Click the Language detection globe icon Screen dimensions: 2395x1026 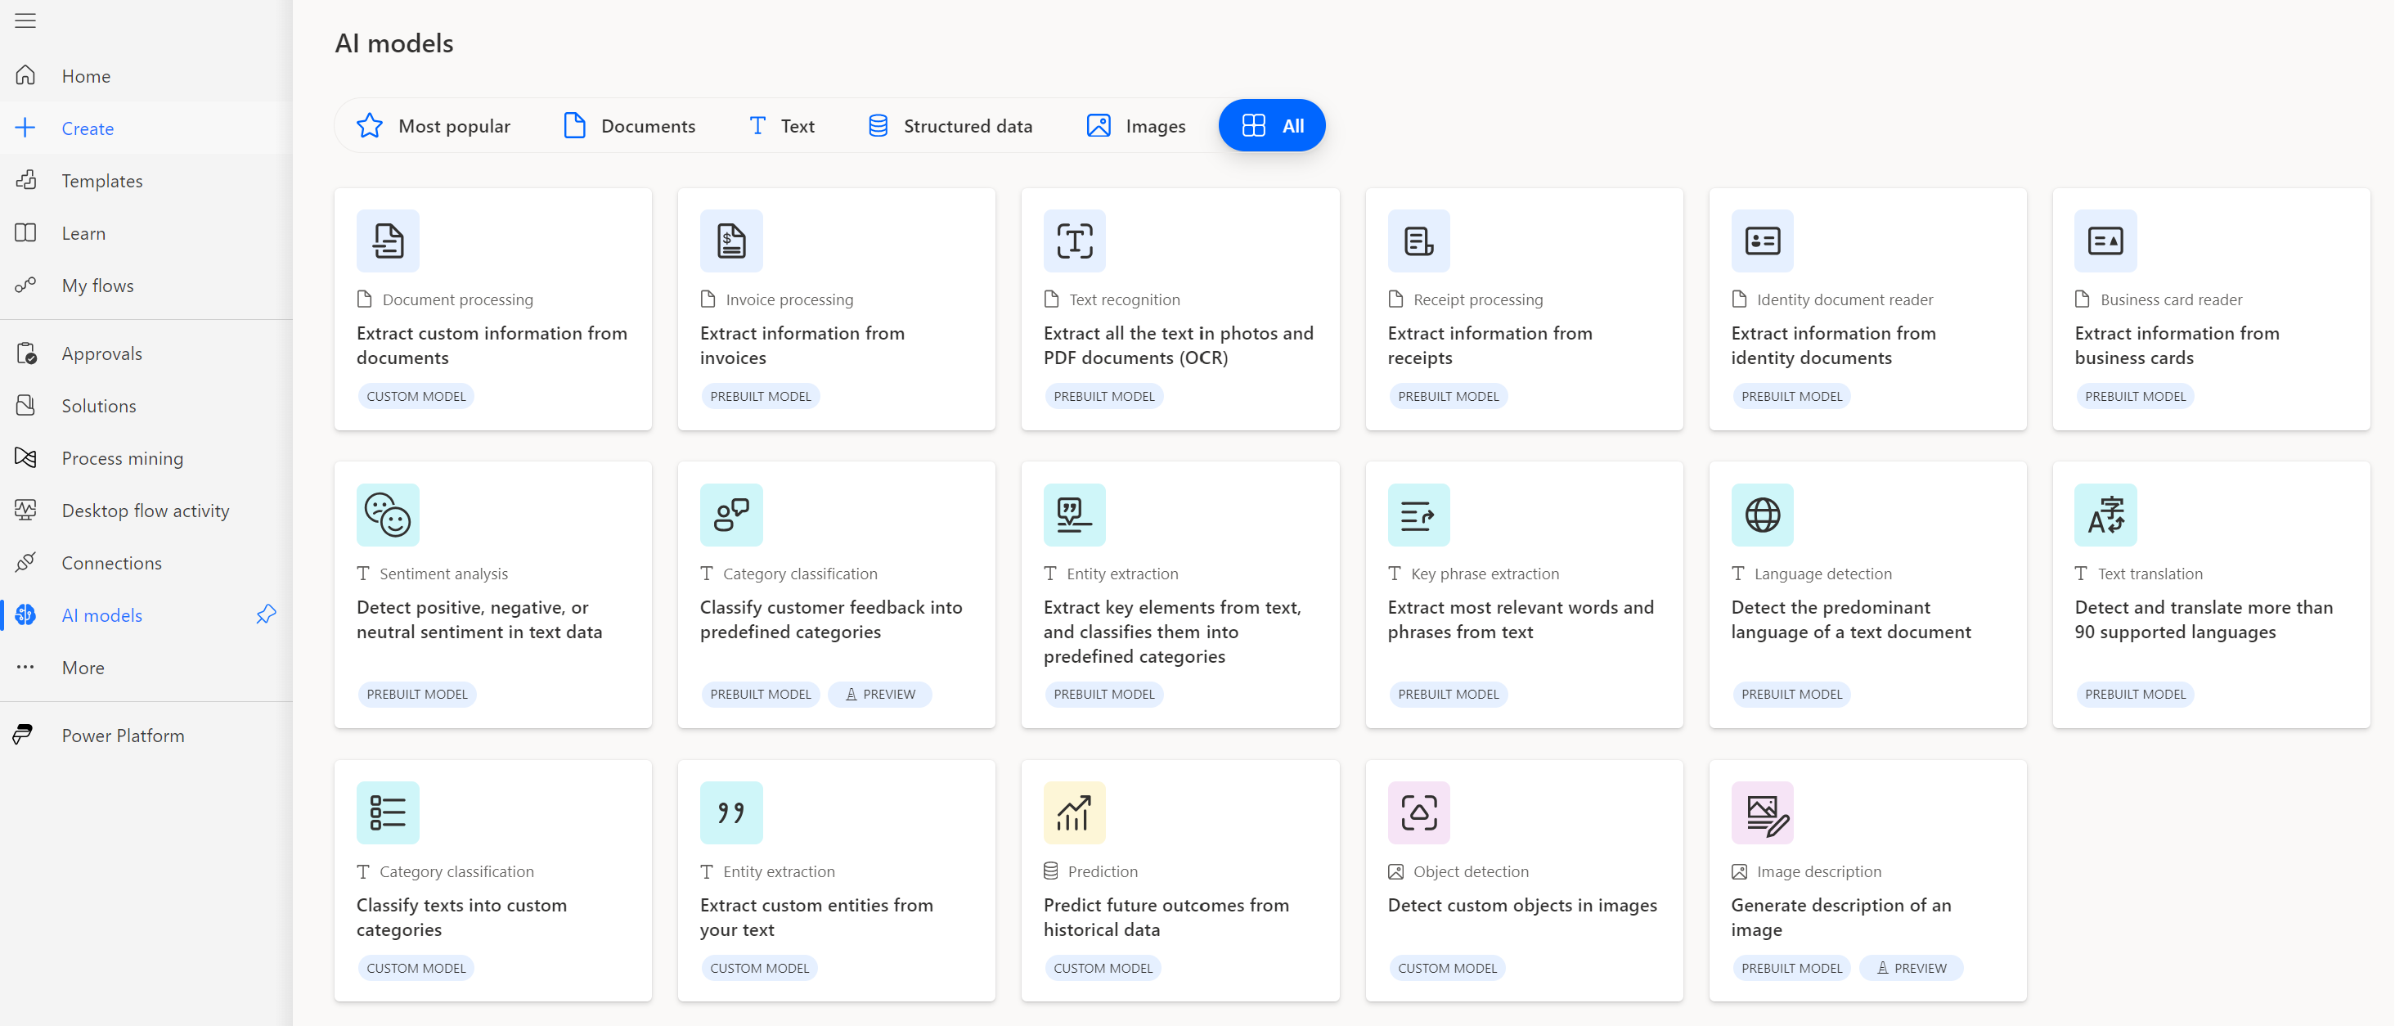click(1763, 515)
